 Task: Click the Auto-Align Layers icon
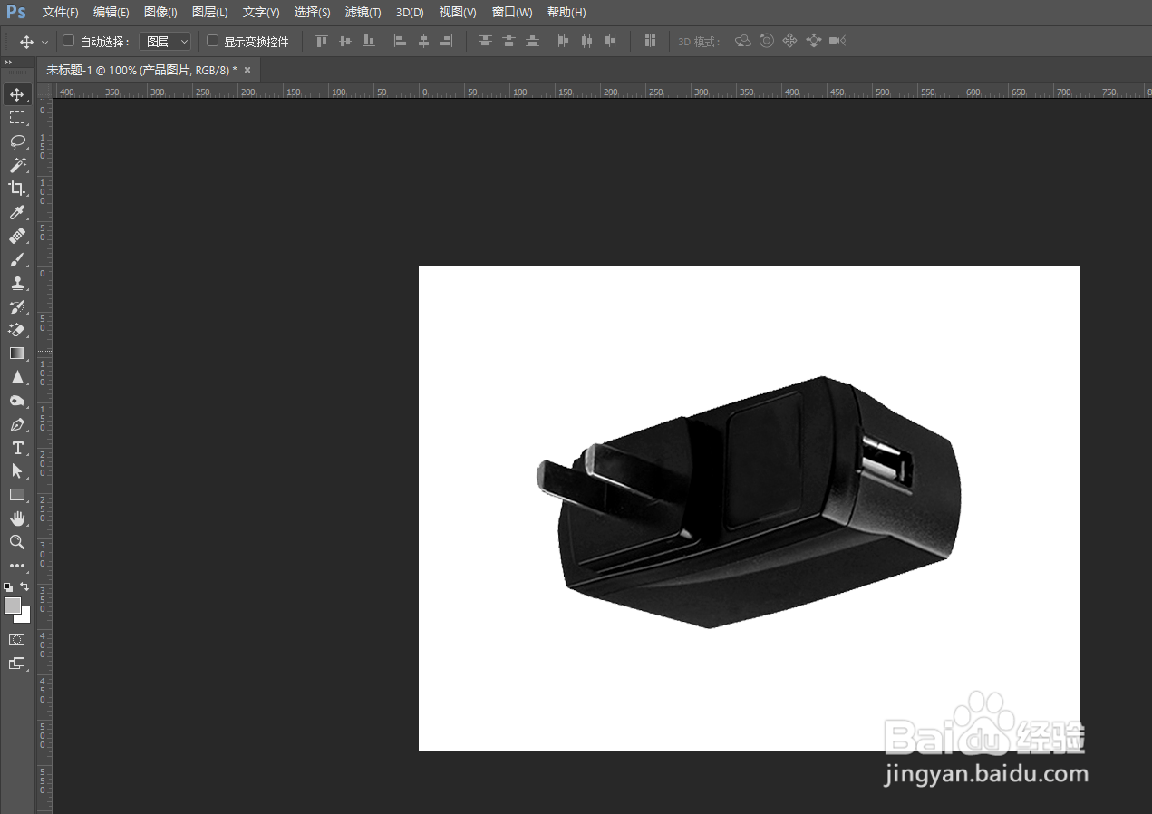[650, 41]
